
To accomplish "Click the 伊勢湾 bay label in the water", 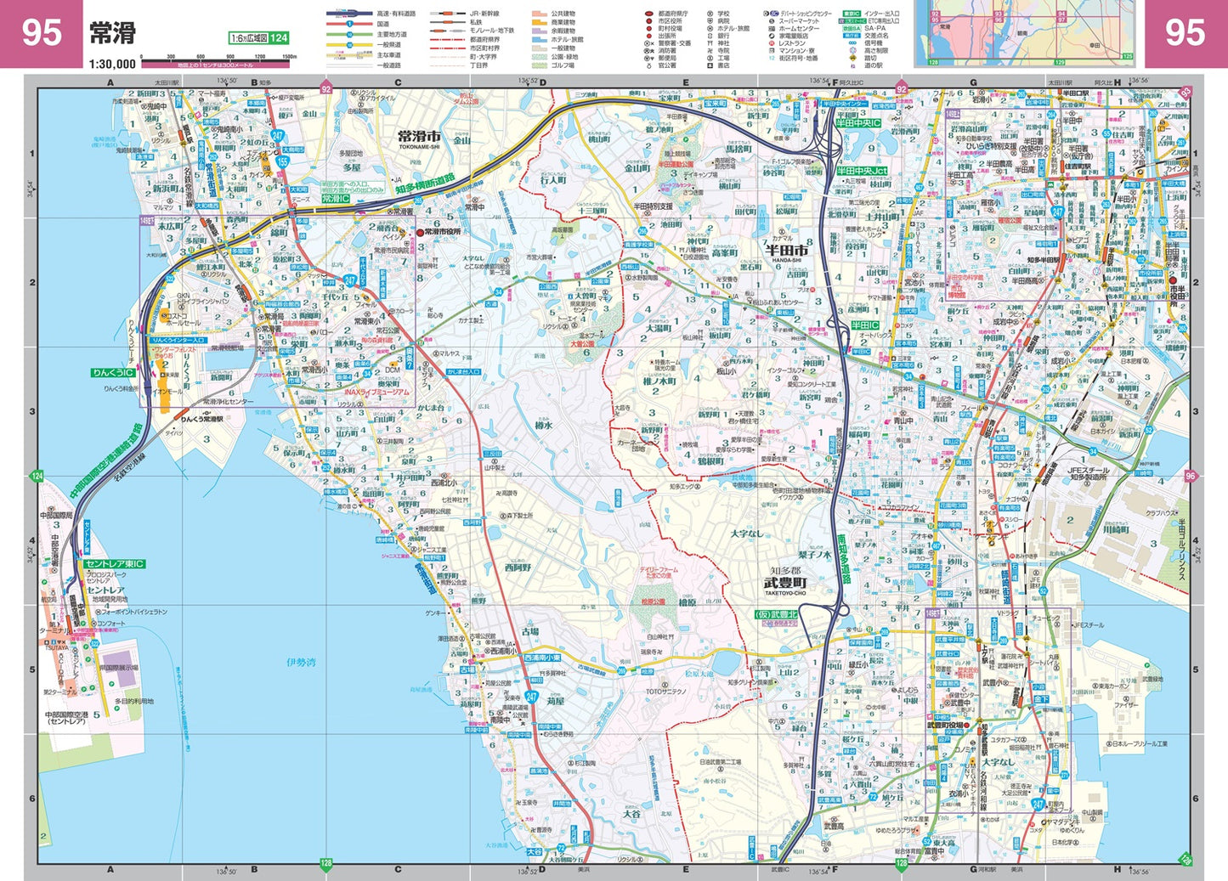I will tap(301, 661).
